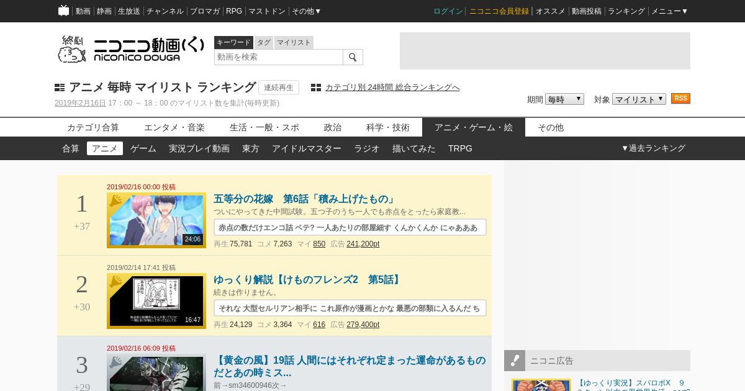Switch to 生活・一般・スポ tab

click(x=264, y=127)
